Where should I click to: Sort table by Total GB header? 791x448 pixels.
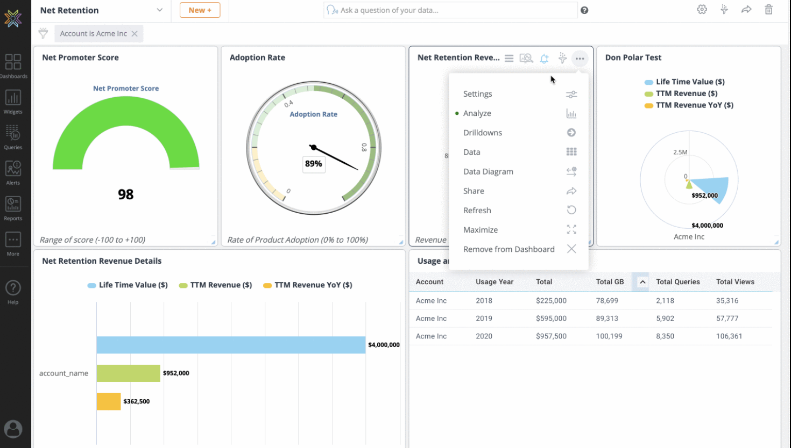[610, 282]
